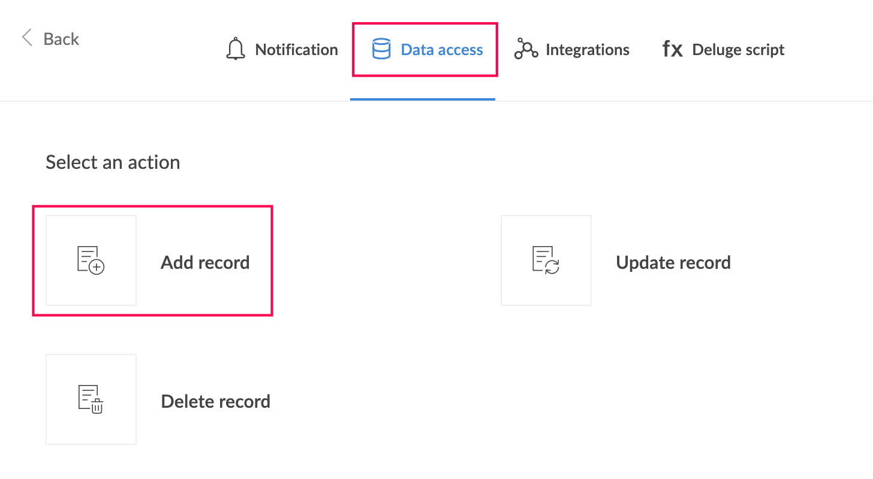Screen dimensions: 873x479
Task: Click the blue underline beneath Data access
Action: tap(423, 99)
